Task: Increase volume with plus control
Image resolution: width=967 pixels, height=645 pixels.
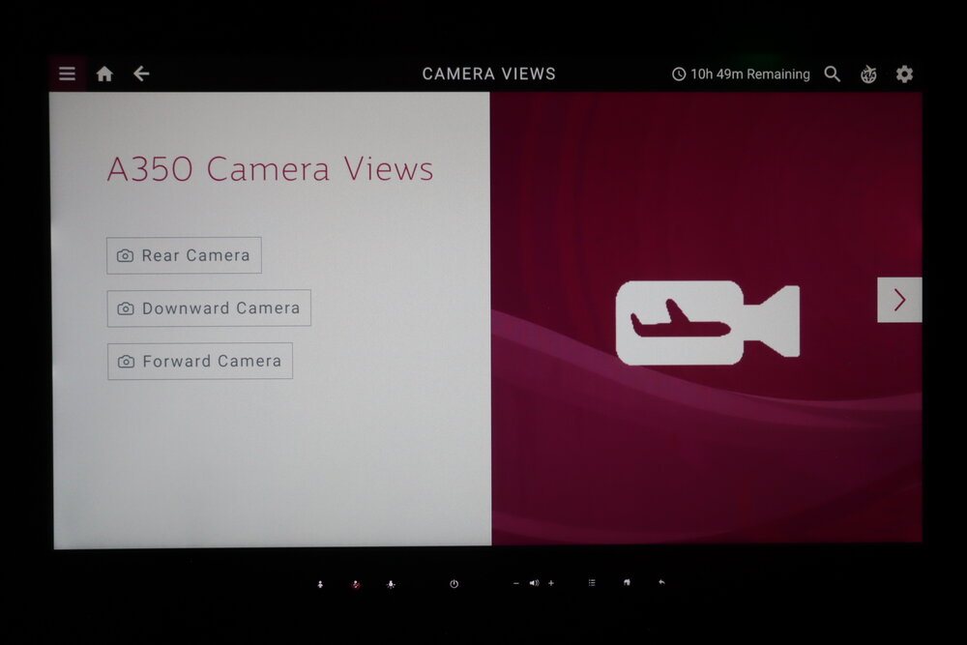Action: (551, 582)
